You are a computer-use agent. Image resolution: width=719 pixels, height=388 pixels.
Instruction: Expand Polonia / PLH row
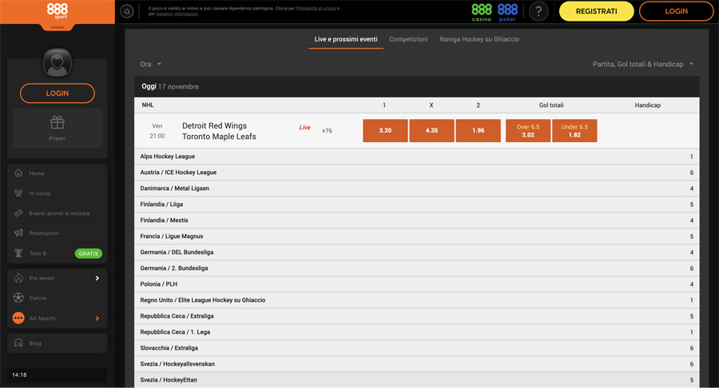tap(416, 284)
